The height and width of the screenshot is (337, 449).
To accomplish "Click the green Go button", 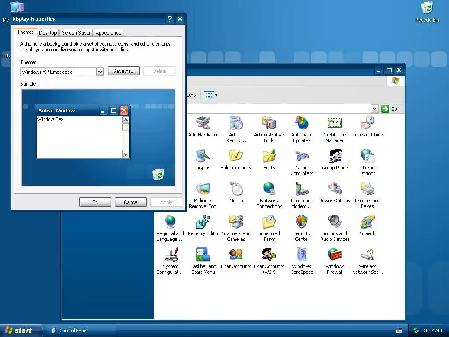I will (389, 109).
